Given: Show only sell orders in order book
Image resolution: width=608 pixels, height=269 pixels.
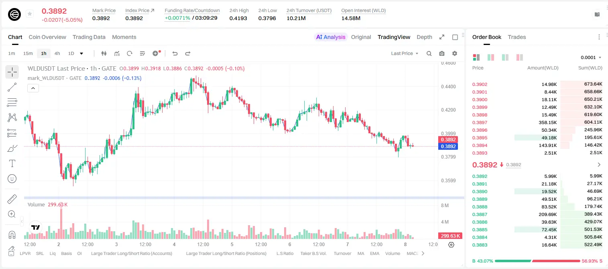Looking at the screenshot, I should click(519, 57).
